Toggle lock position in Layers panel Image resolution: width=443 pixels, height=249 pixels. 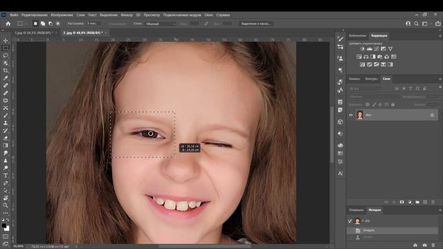380,104
